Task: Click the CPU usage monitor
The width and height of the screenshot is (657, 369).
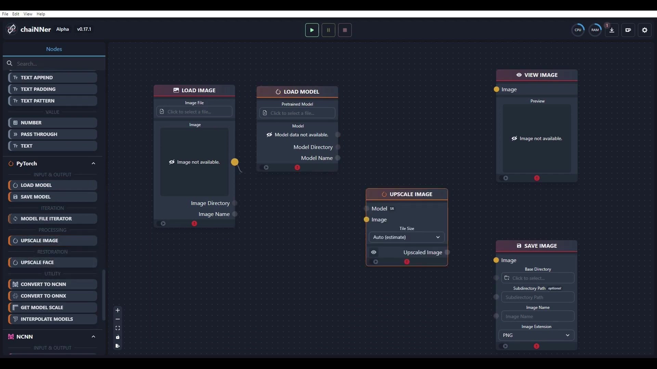Action: tap(578, 30)
